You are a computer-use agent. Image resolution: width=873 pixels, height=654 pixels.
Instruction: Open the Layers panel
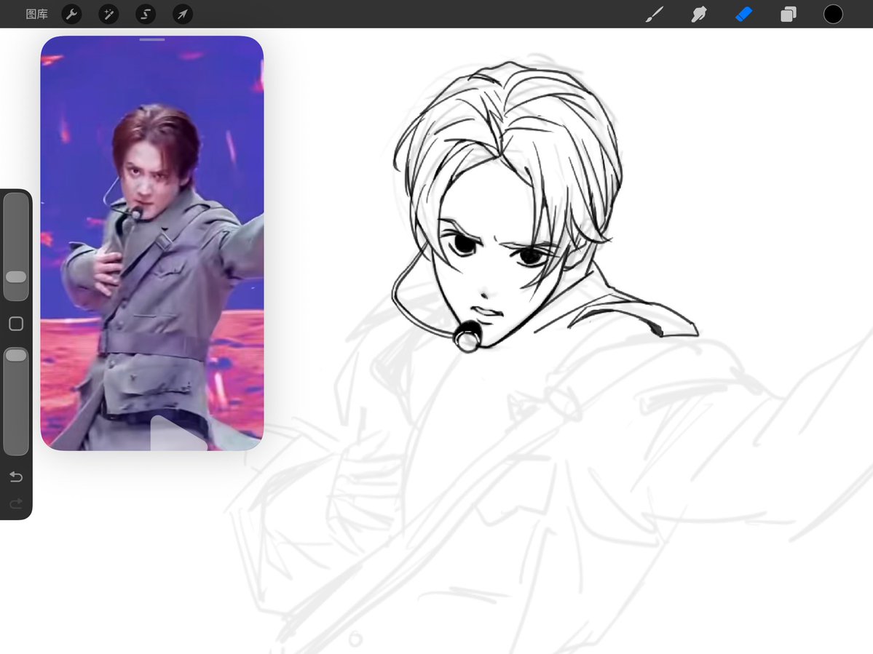coord(789,14)
